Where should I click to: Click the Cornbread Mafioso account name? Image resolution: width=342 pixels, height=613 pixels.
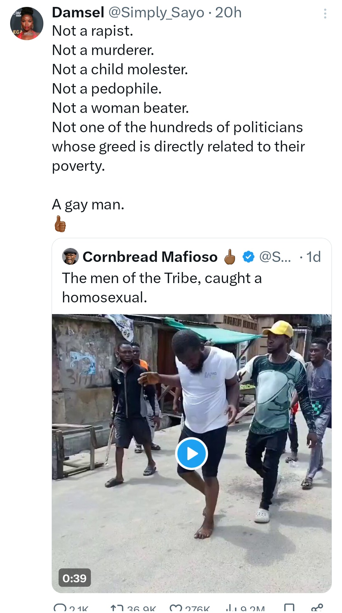(x=150, y=257)
